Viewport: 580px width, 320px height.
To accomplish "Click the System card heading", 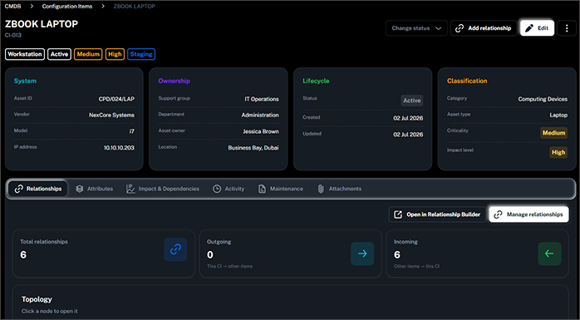I will (x=25, y=81).
